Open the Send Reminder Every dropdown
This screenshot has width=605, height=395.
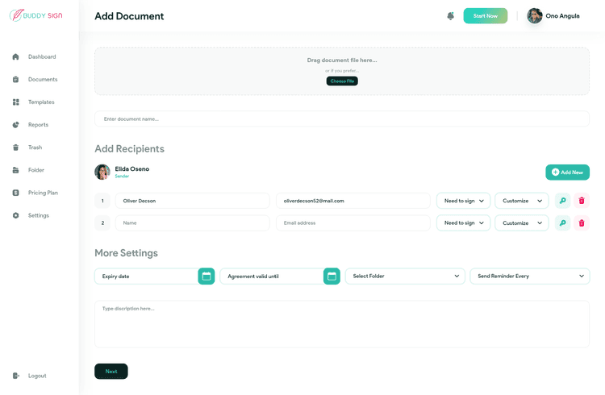[529, 276]
